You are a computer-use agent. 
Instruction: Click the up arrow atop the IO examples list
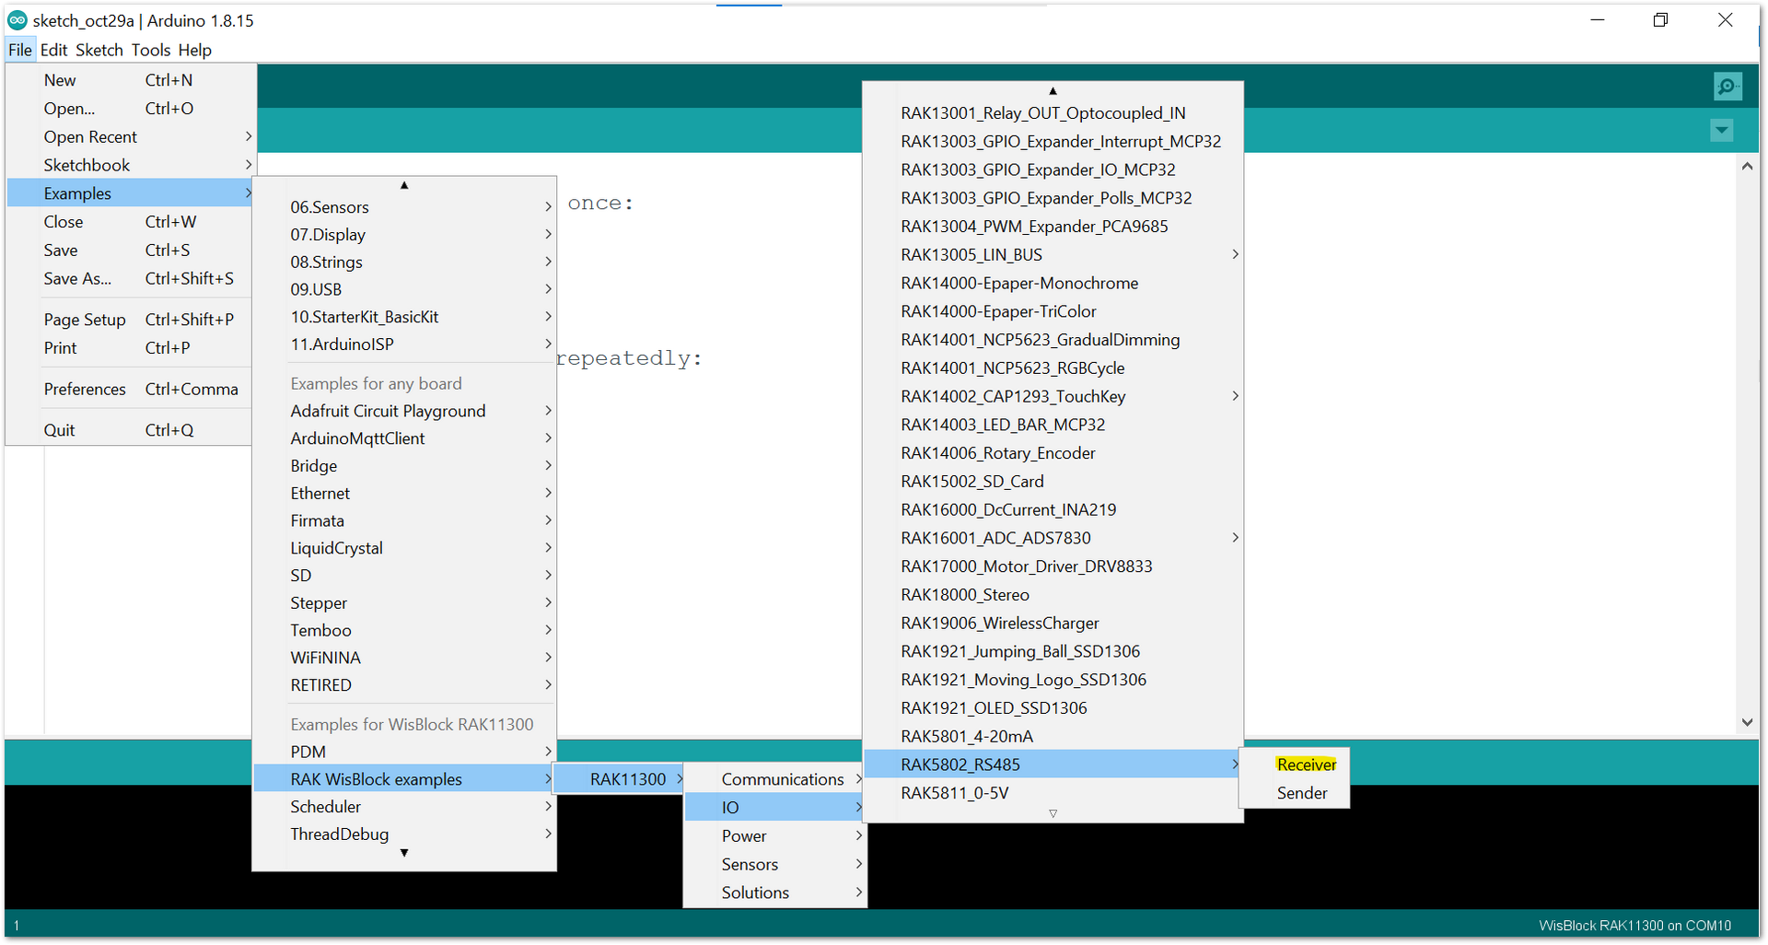point(1053,91)
